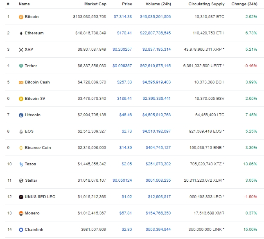This screenshot has width=264, height=239.
Task: Select Chainlink change value 15.06%
Action: coord(250,230)
